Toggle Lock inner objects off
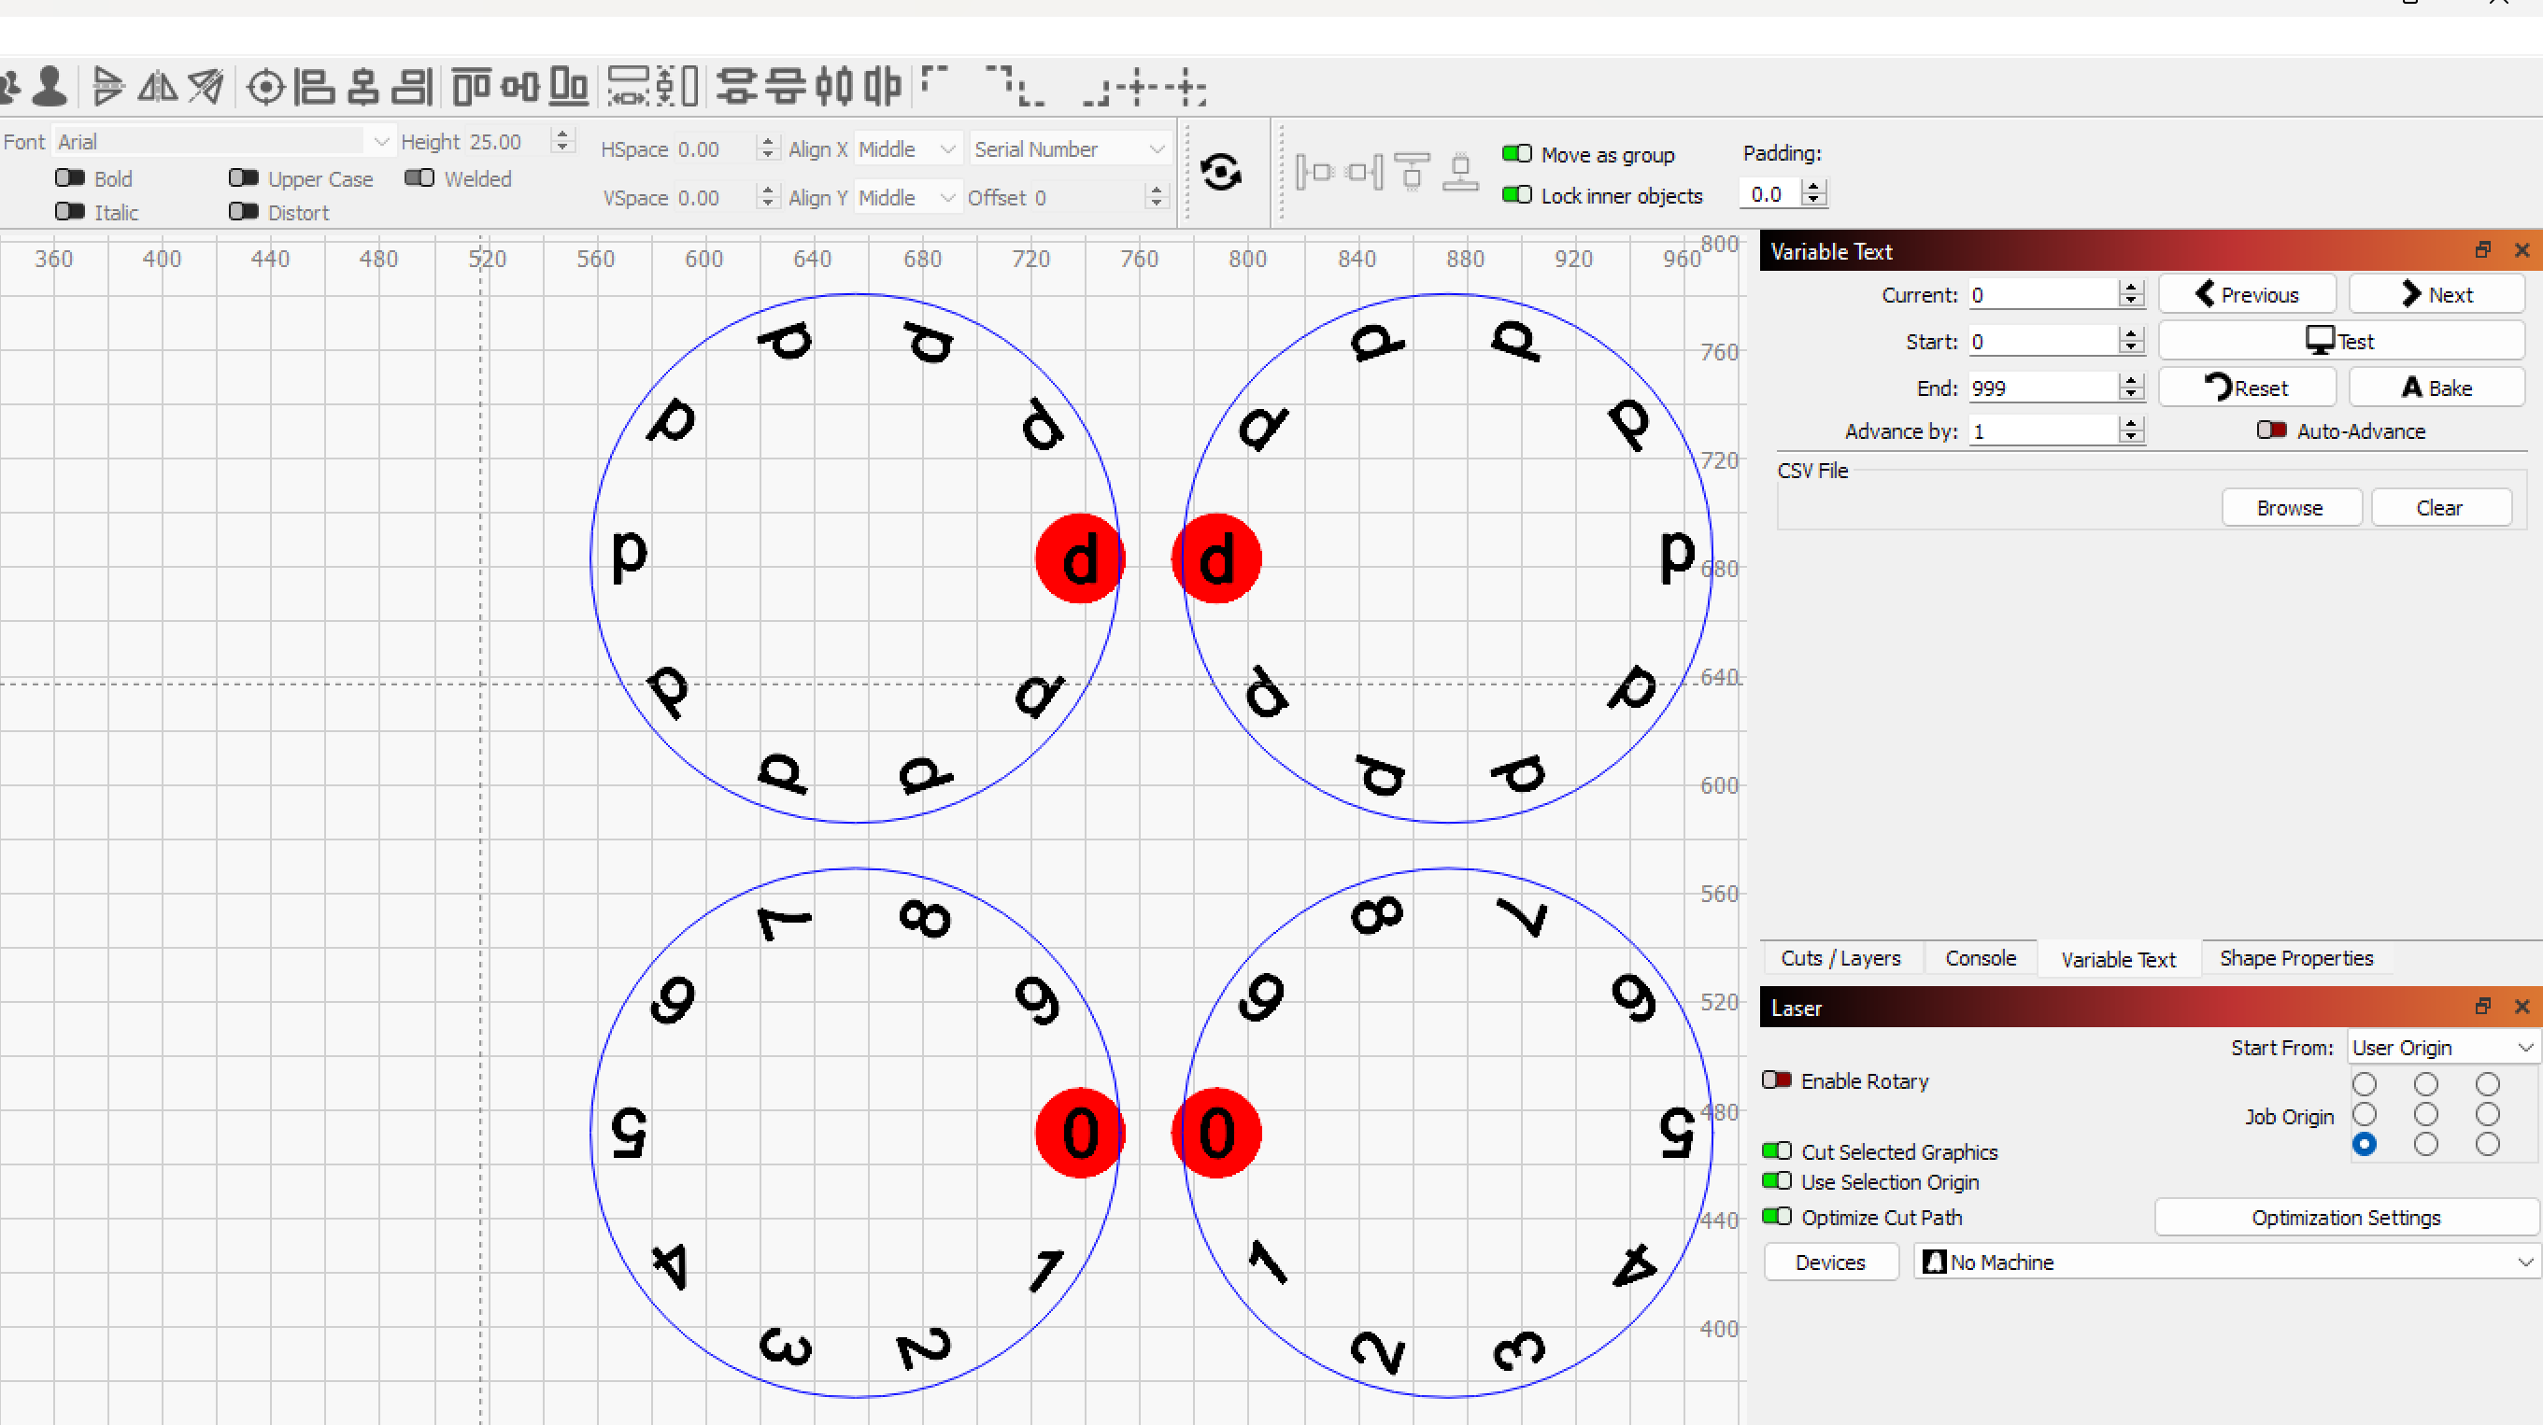2543x1425 pixels. (x=1517, y=195)
